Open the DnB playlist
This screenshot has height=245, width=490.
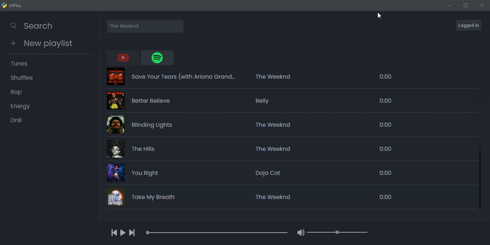(16, 120)
